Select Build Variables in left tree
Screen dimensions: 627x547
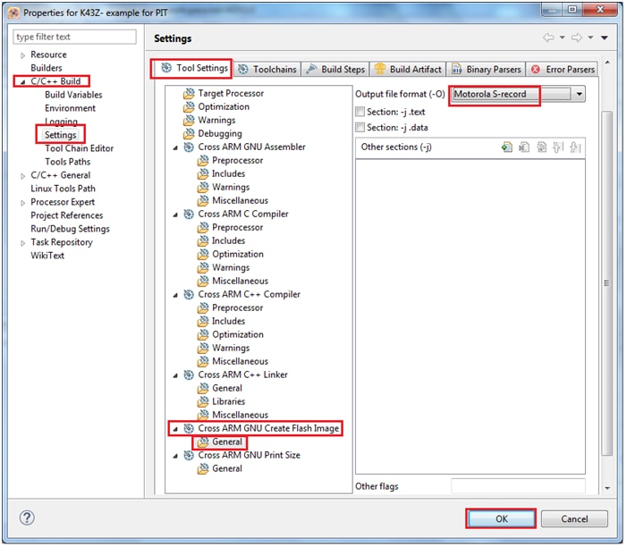pyautogui.click(x=73, y=95)
